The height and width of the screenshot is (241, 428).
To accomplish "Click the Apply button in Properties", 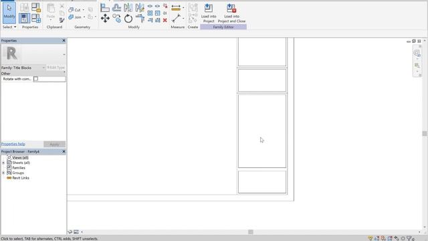I will 54,144.
